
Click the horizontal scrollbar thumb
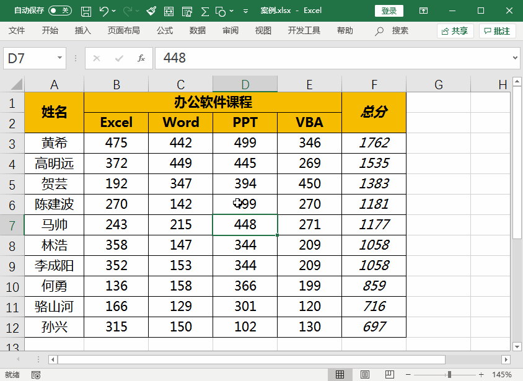coord(252,360)
